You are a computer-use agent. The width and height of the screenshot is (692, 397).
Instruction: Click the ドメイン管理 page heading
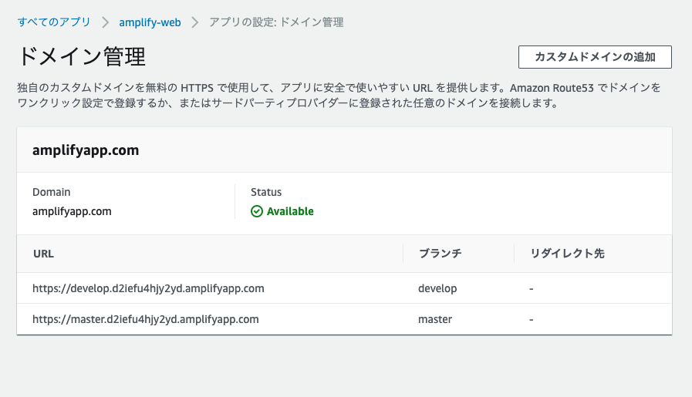[x=81, y=57]
